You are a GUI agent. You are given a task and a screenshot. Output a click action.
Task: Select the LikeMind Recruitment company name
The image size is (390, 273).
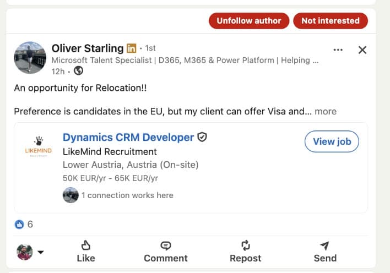tap(110, 151)
